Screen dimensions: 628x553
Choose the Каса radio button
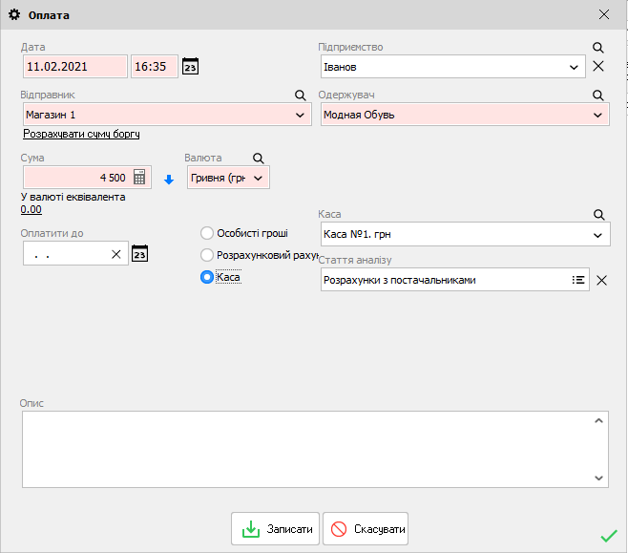(207, 278)
